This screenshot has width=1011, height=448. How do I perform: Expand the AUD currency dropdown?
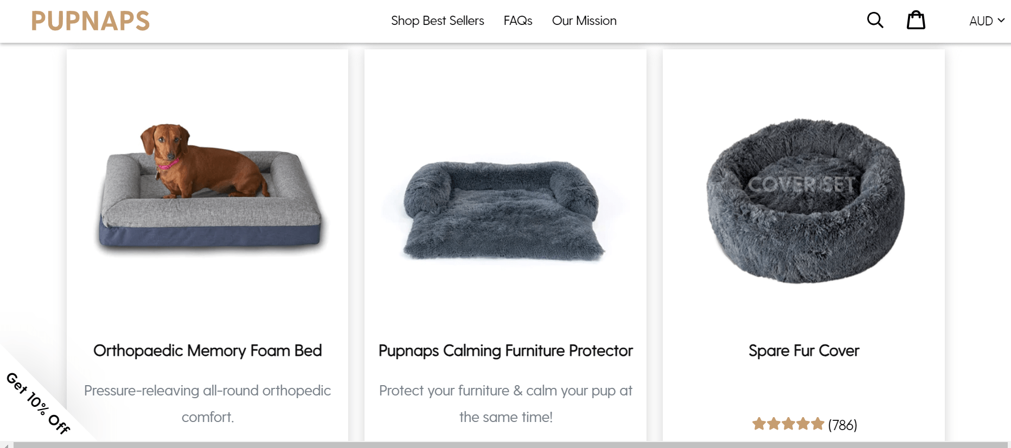[987, 21]
